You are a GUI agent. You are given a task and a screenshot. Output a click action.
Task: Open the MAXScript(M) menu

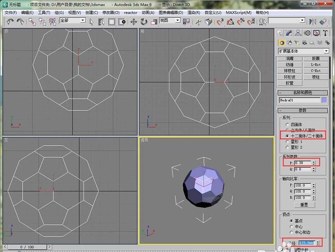[x=239, y=13]
